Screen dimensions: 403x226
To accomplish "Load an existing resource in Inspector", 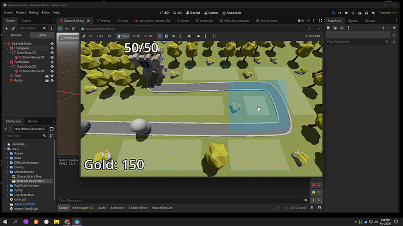I will click(335, 28).
